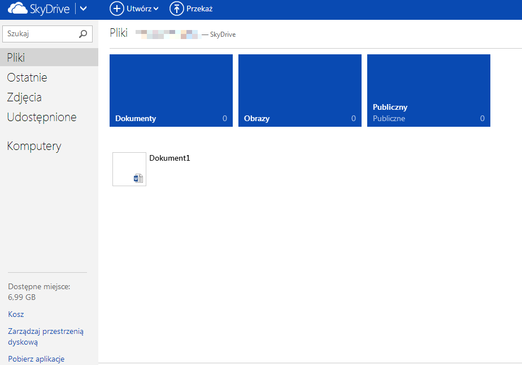The width and height of the screenshot is (522, 365).
Task: Click the Word icon on Dokument1 thumbnail
Action: (x=138, y=178)
